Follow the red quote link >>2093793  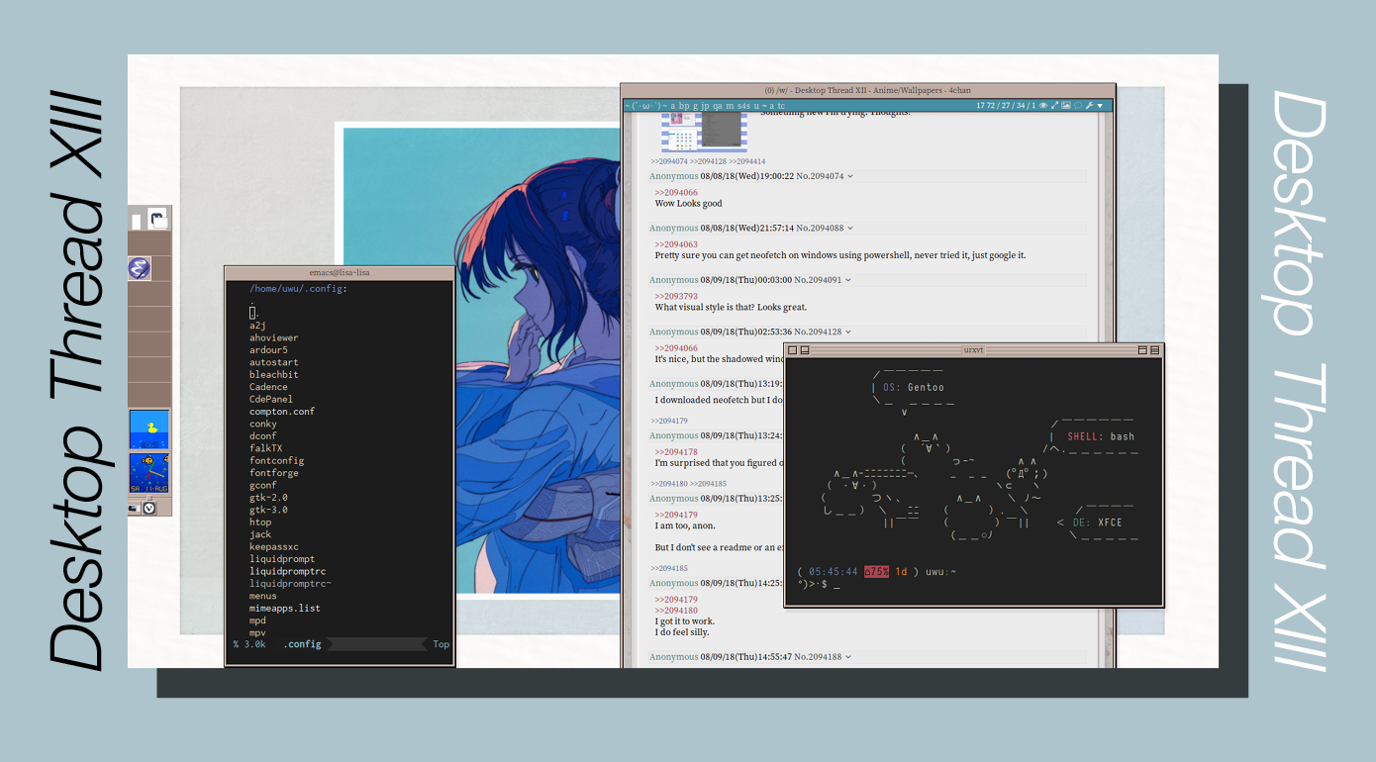(x=676, y=296)
